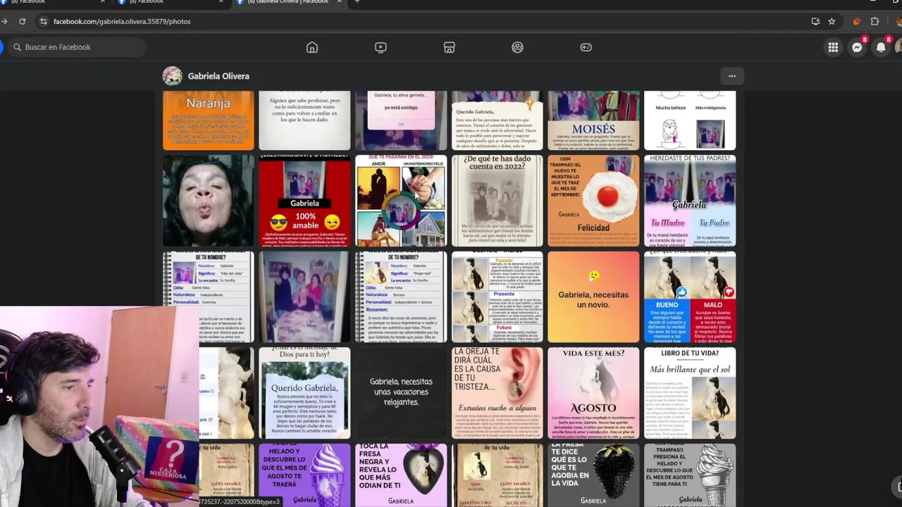This screenshot has height=507, width=902.
Task: Open the Marketplace icon
Action: 449,47
